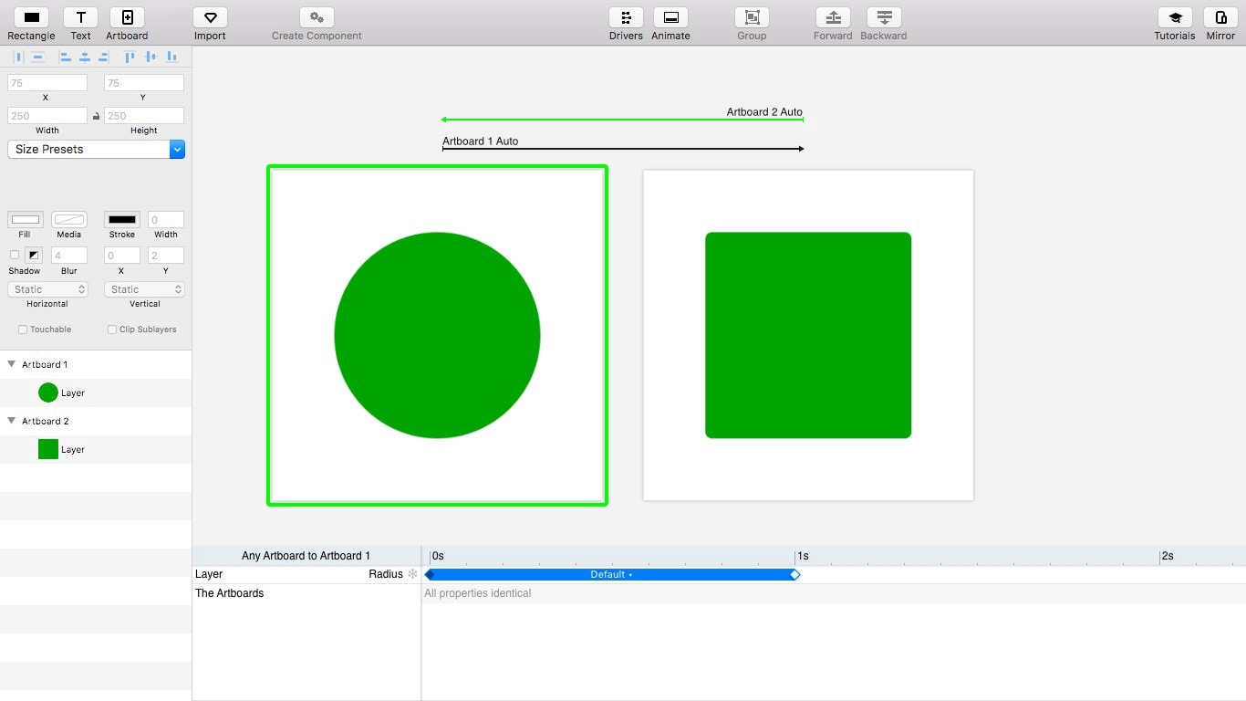Select Artboard 2 in the layer list

96,421
